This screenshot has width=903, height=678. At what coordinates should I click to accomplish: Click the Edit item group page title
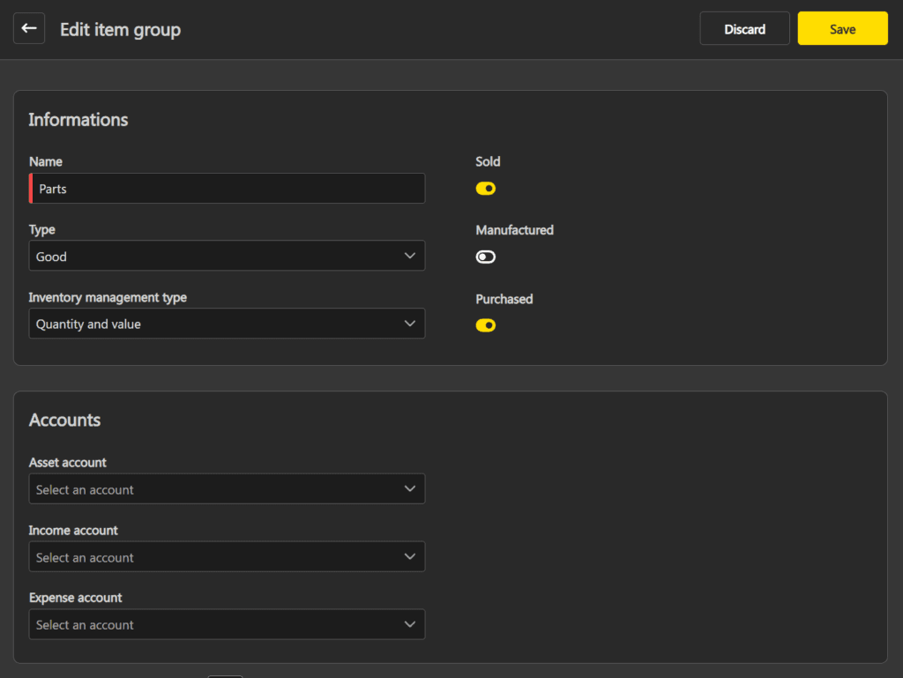120,30
